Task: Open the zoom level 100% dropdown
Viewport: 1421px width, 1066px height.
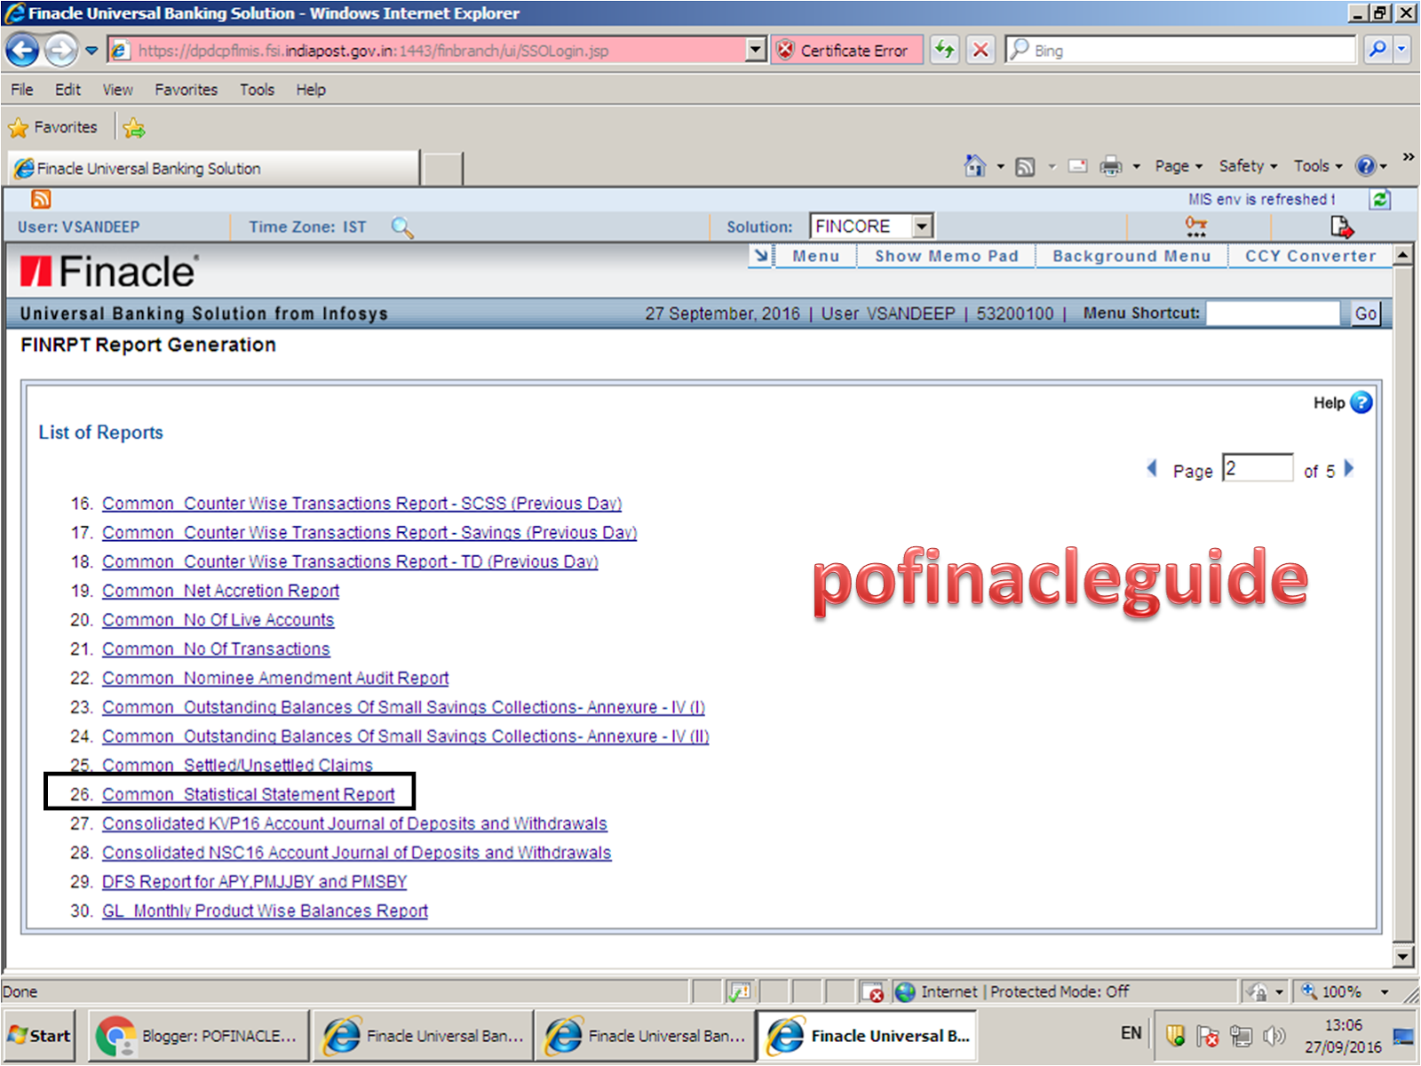Action: click(x=1384, y=992)
